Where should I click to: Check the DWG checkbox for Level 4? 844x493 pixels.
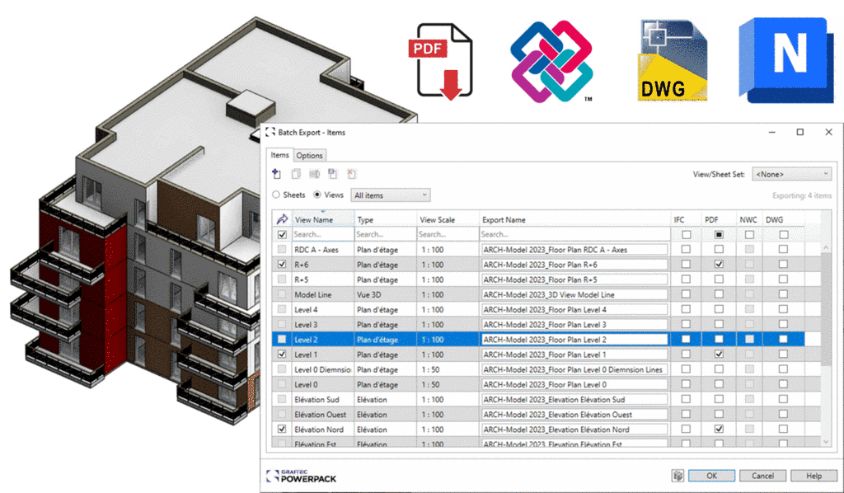point(783,309)
